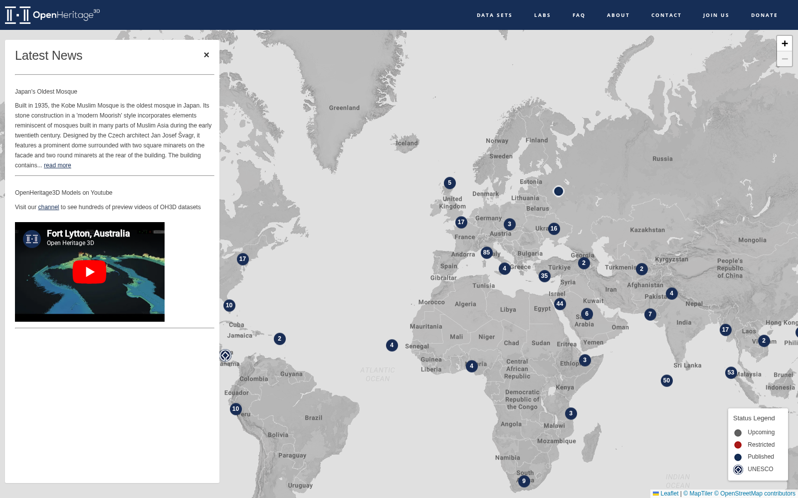Open OpenStreetMap contributors link
The width and height of the screenshot is (798, 498).
pos(755,494)
